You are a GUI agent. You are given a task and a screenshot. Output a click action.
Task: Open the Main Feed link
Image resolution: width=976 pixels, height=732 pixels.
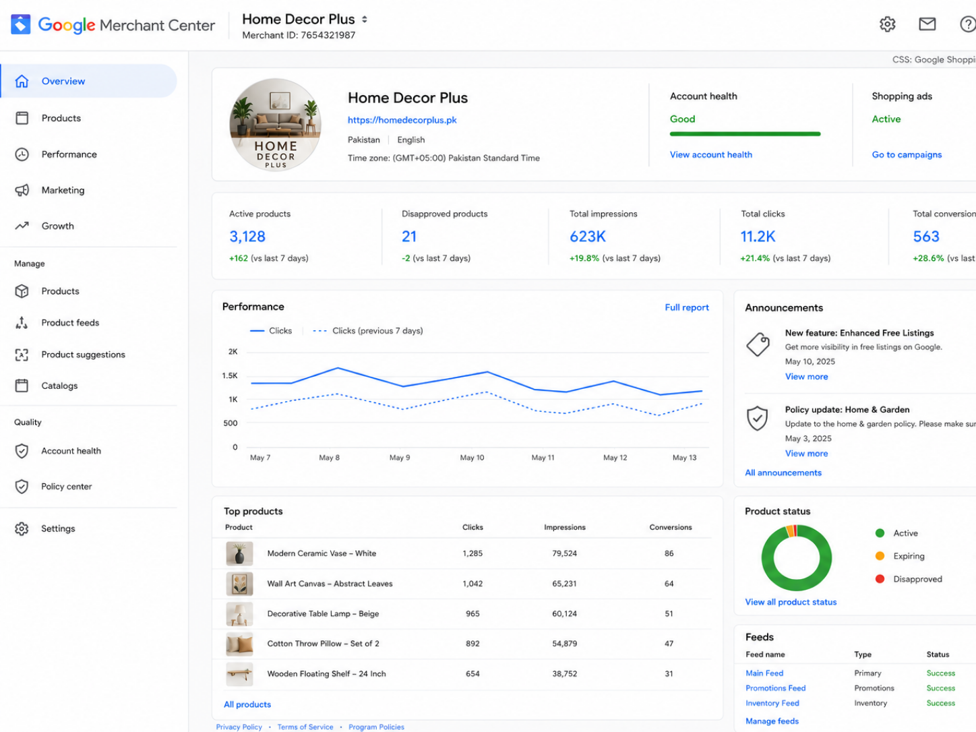pos(764,673)
